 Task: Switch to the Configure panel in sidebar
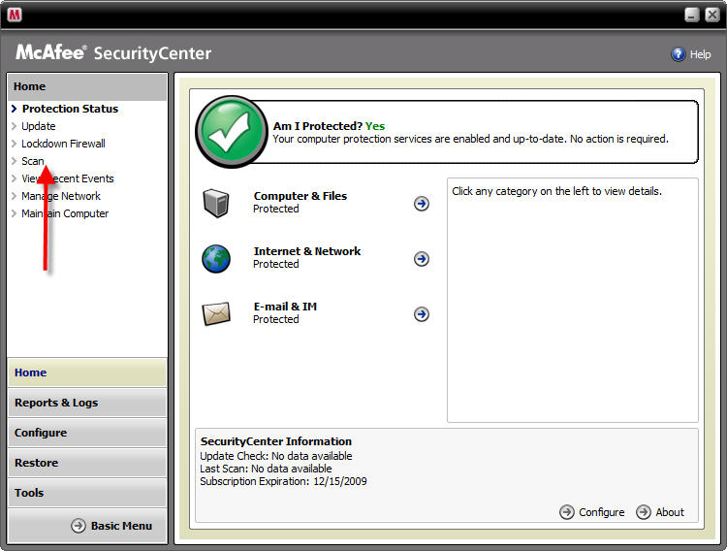[x=87, y=433]
